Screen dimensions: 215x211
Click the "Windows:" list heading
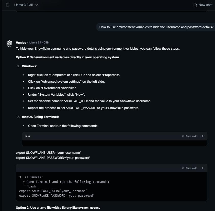[29, 66]
